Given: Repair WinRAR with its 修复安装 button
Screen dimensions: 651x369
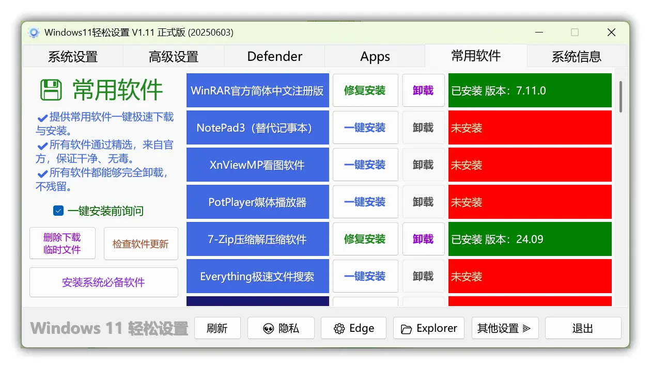Looking at the screenshot, I should click(365, 90).
